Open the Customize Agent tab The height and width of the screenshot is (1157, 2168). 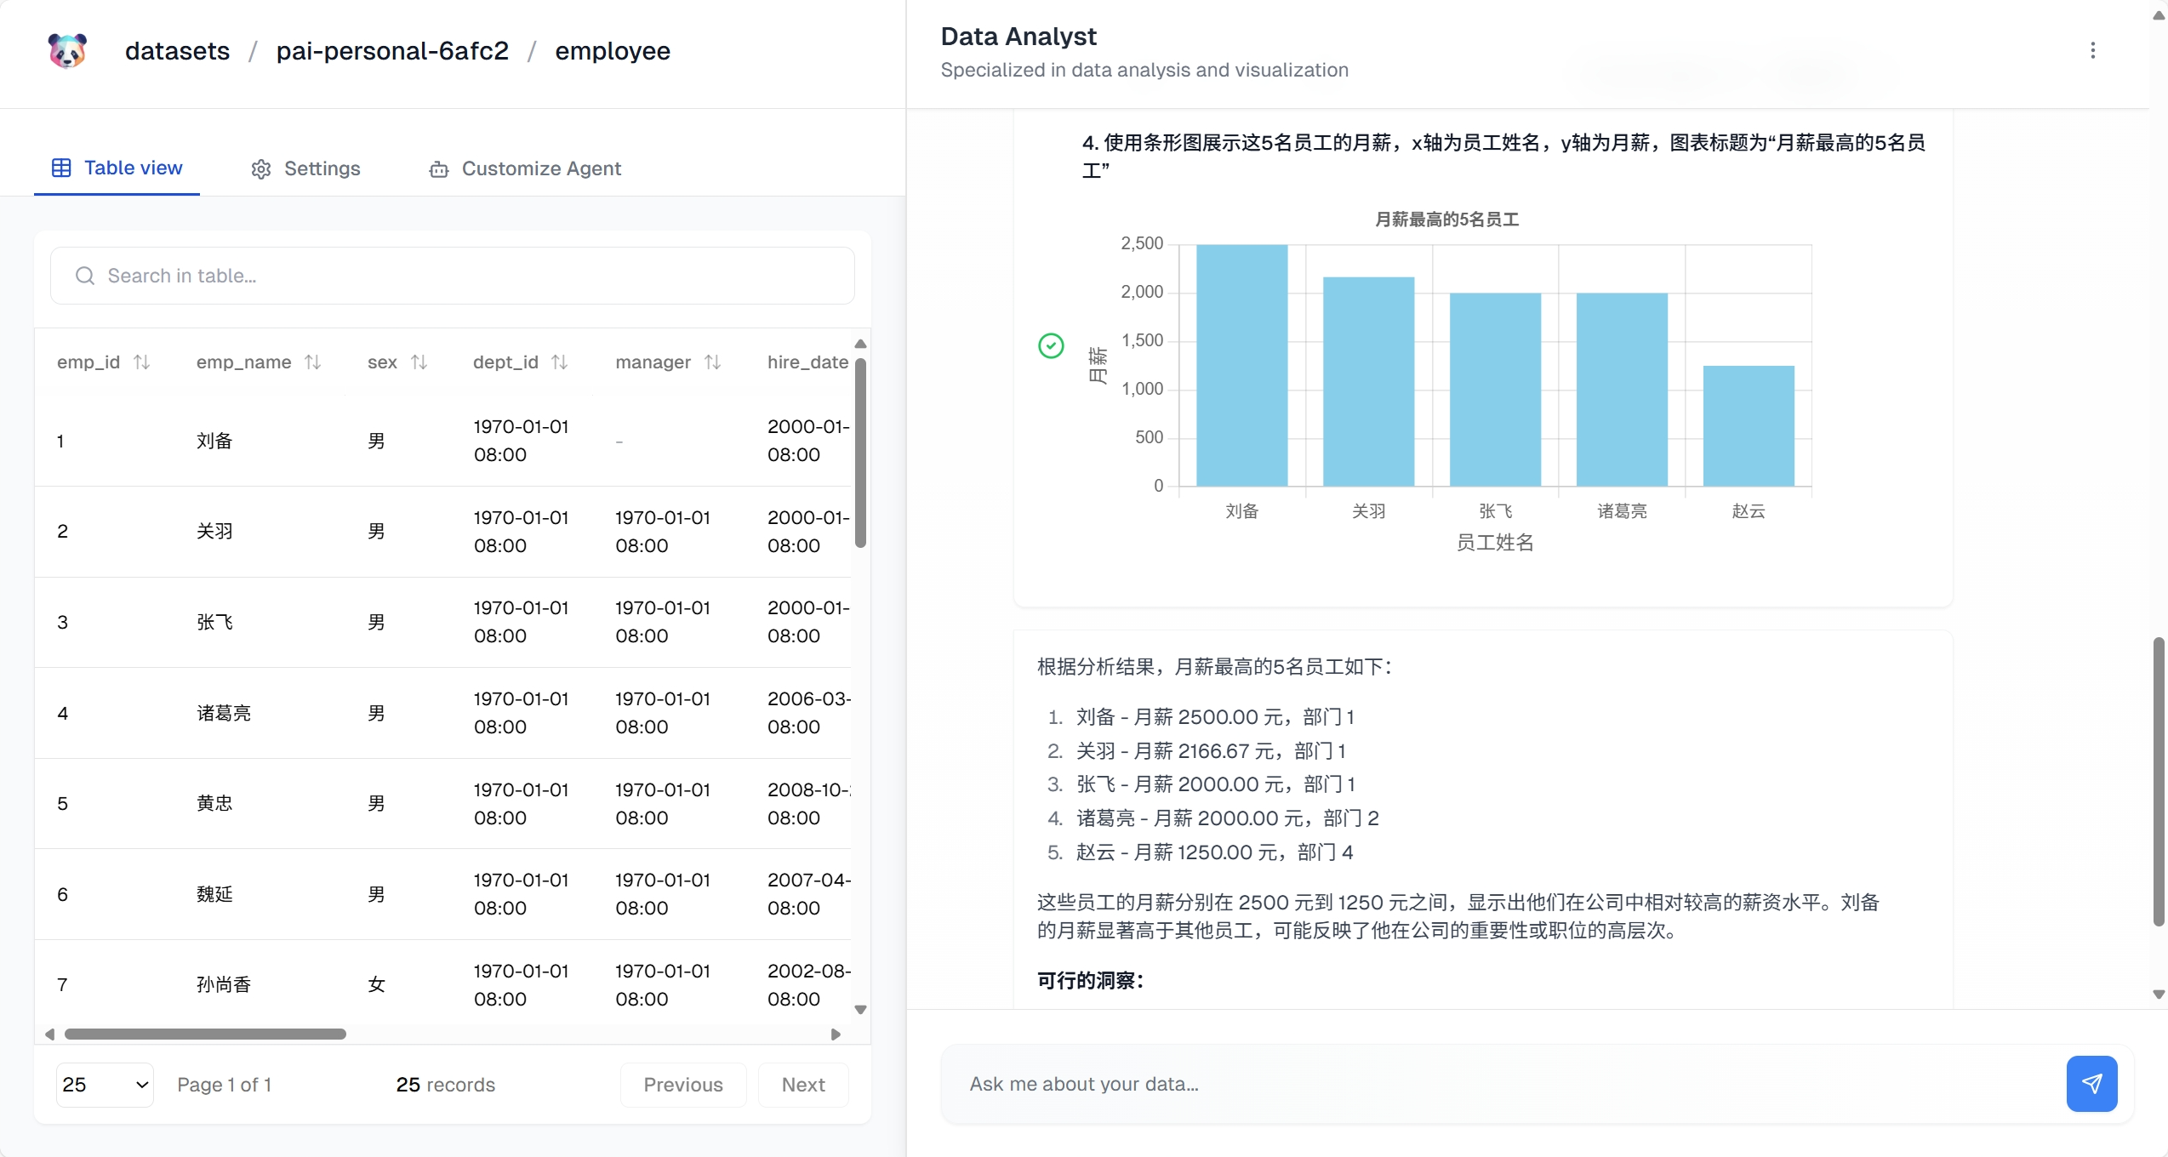click(525, 168)
